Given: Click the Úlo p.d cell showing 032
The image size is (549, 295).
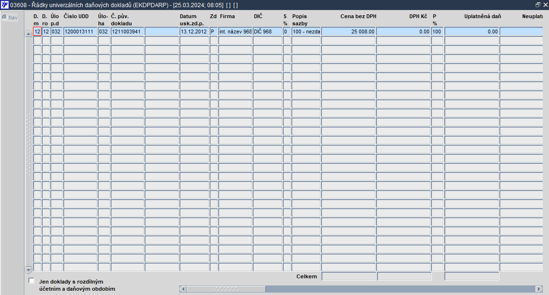Looking at the screenshot, I should tap(56, 32).
